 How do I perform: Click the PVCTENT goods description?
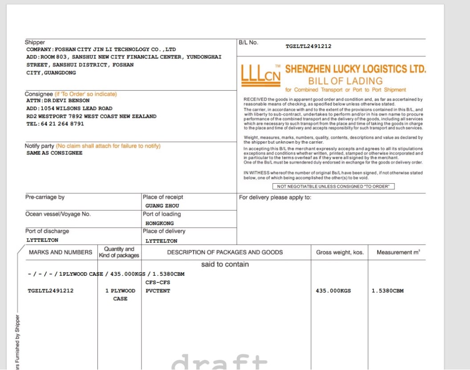pyautogui.click(x=158, y=291)
